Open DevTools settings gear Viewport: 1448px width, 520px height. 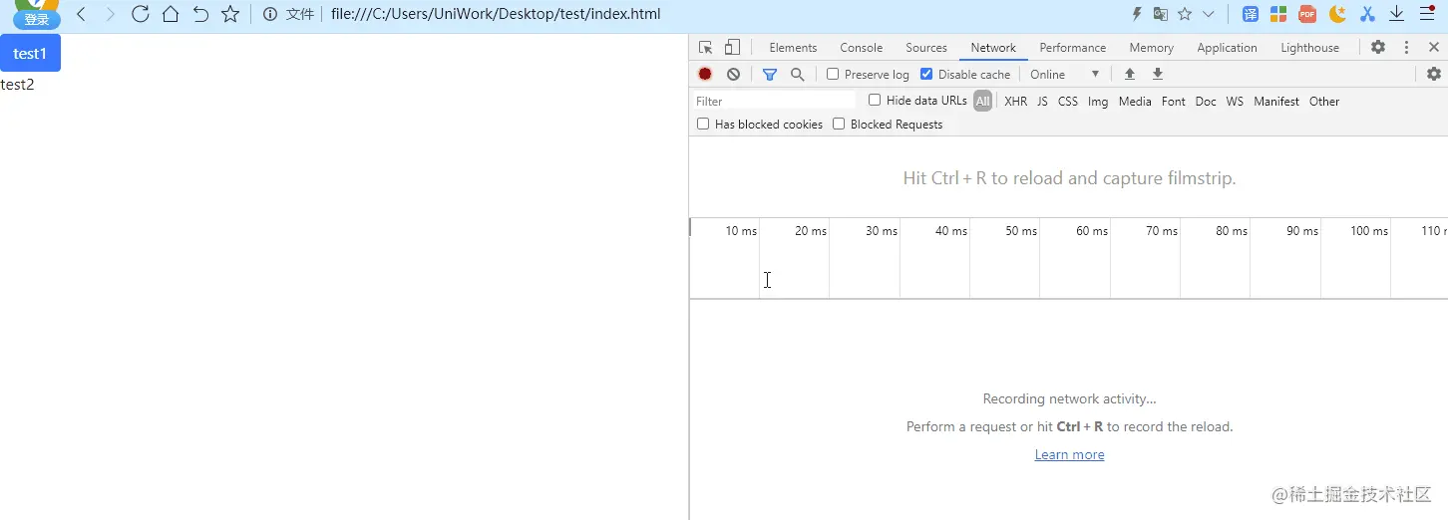click(x=1378, y=47)
